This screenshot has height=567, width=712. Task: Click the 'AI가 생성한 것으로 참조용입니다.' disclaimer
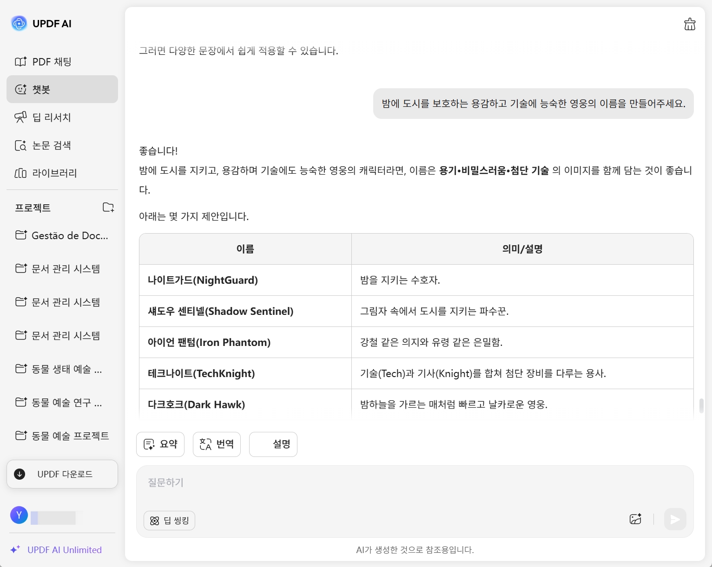(x=415, y=550)
